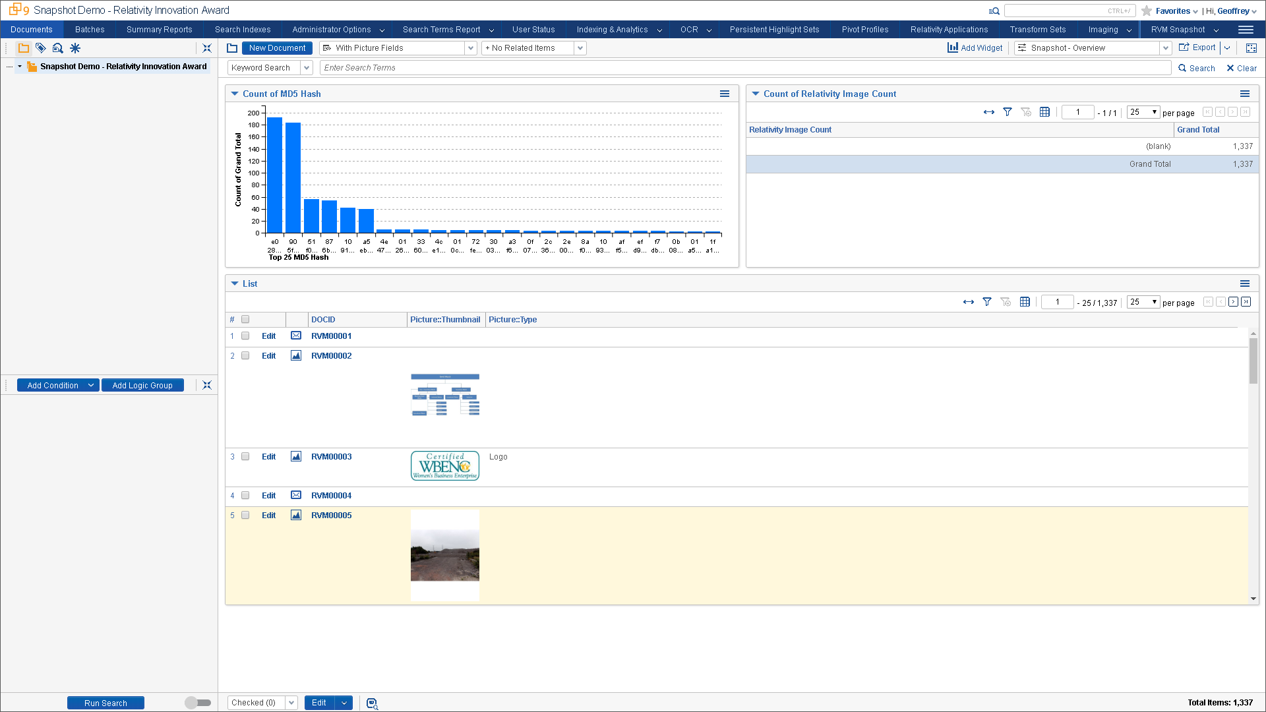Open the No Related Items dropdown
Viewport: 1266px width, 712px height.
click(579, 47)
